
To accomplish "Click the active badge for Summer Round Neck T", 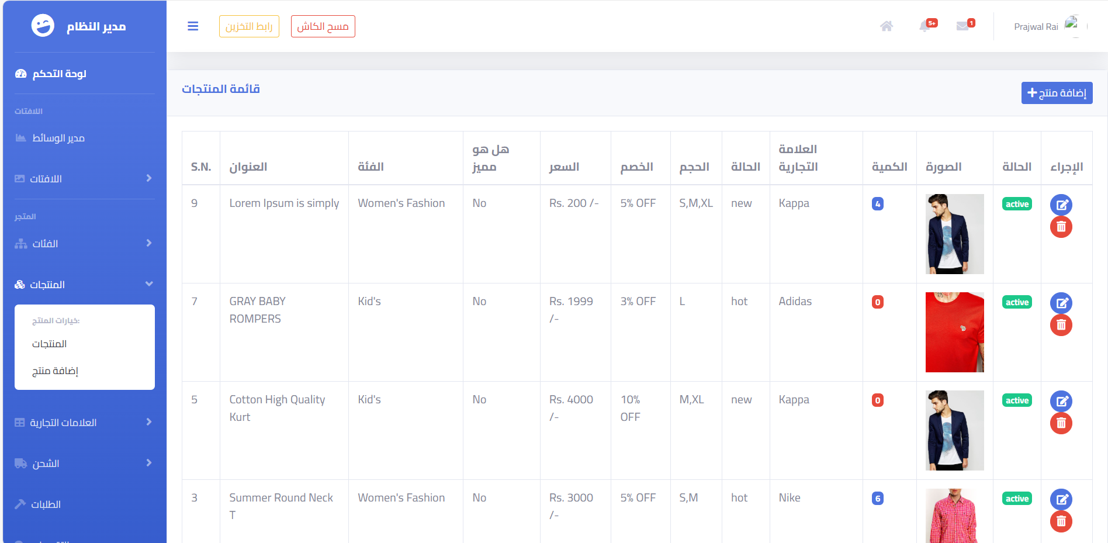I will (1017, 499).
